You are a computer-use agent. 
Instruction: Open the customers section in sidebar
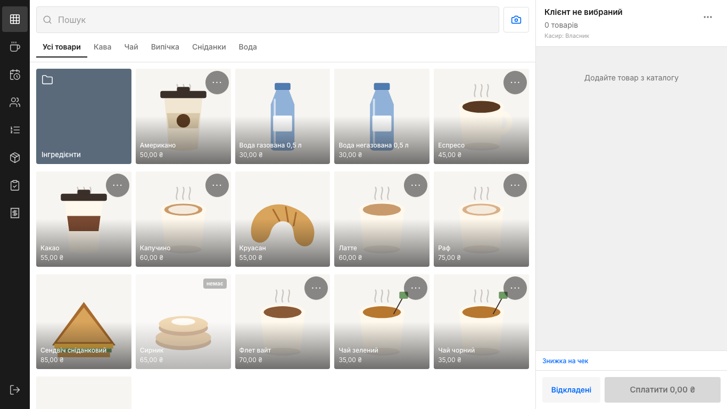pyautogui.click(x=15, y=102)
